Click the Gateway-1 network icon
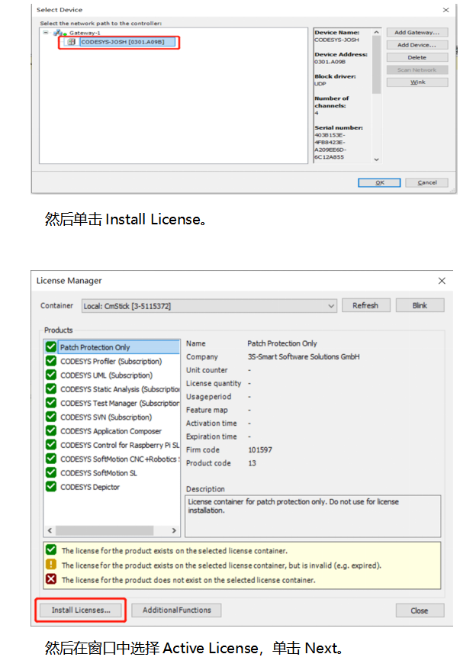Image resolution: width=460 pixels, height=670 pixels. pyautogui.click(x=58, y=34)
